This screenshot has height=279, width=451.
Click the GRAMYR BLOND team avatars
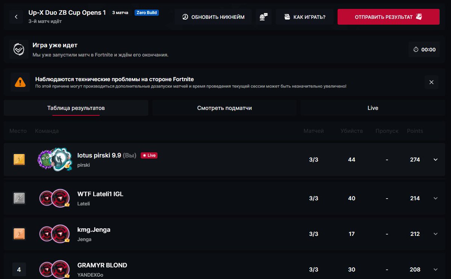(55, 269)
